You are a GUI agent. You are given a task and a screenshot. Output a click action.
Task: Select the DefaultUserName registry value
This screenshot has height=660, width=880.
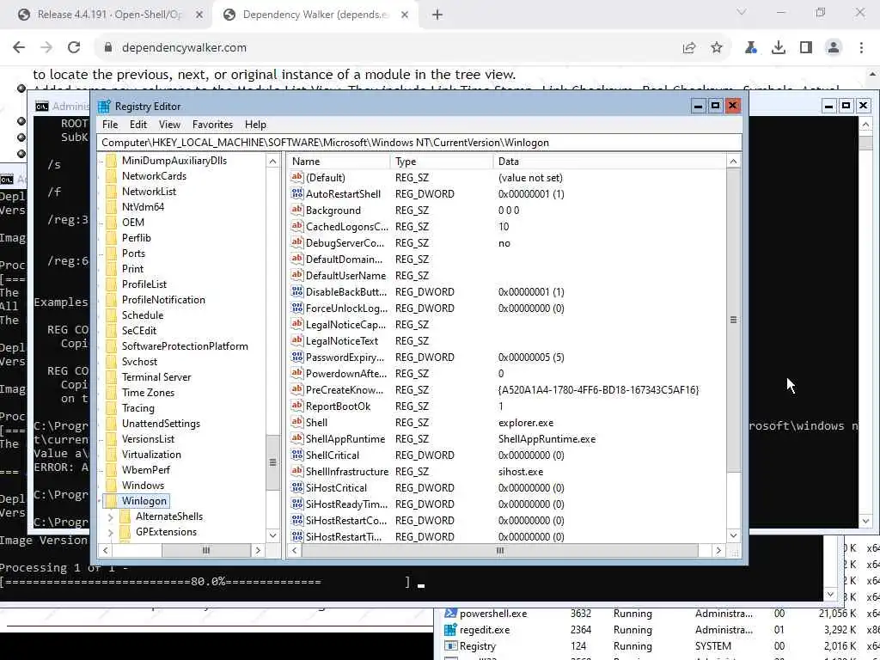click(x=345, y=276)
